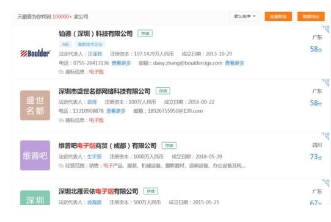Screen dimensions: 331x222
Task: Click email daisy.zhang@bouldercigs.com
Action: coord(187,63)
